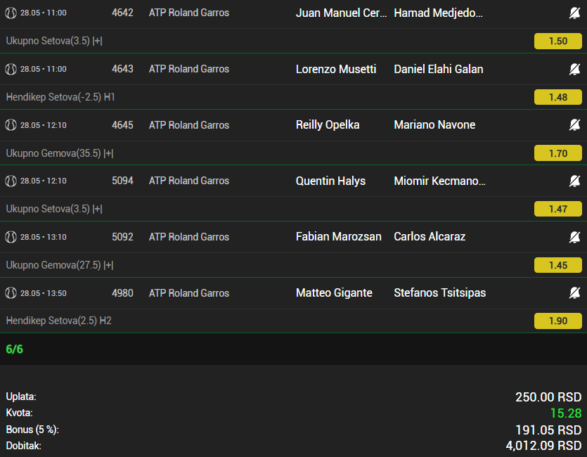The width and height of the screenshot is (587, 457).
Task: Click tennis ball icon for match 4645
Action: tap(11, 125)
